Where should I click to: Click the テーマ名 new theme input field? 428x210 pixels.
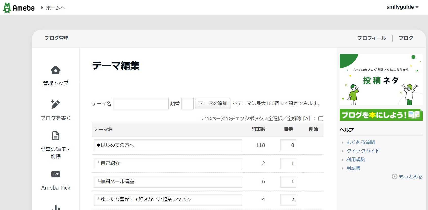[140, 104]
